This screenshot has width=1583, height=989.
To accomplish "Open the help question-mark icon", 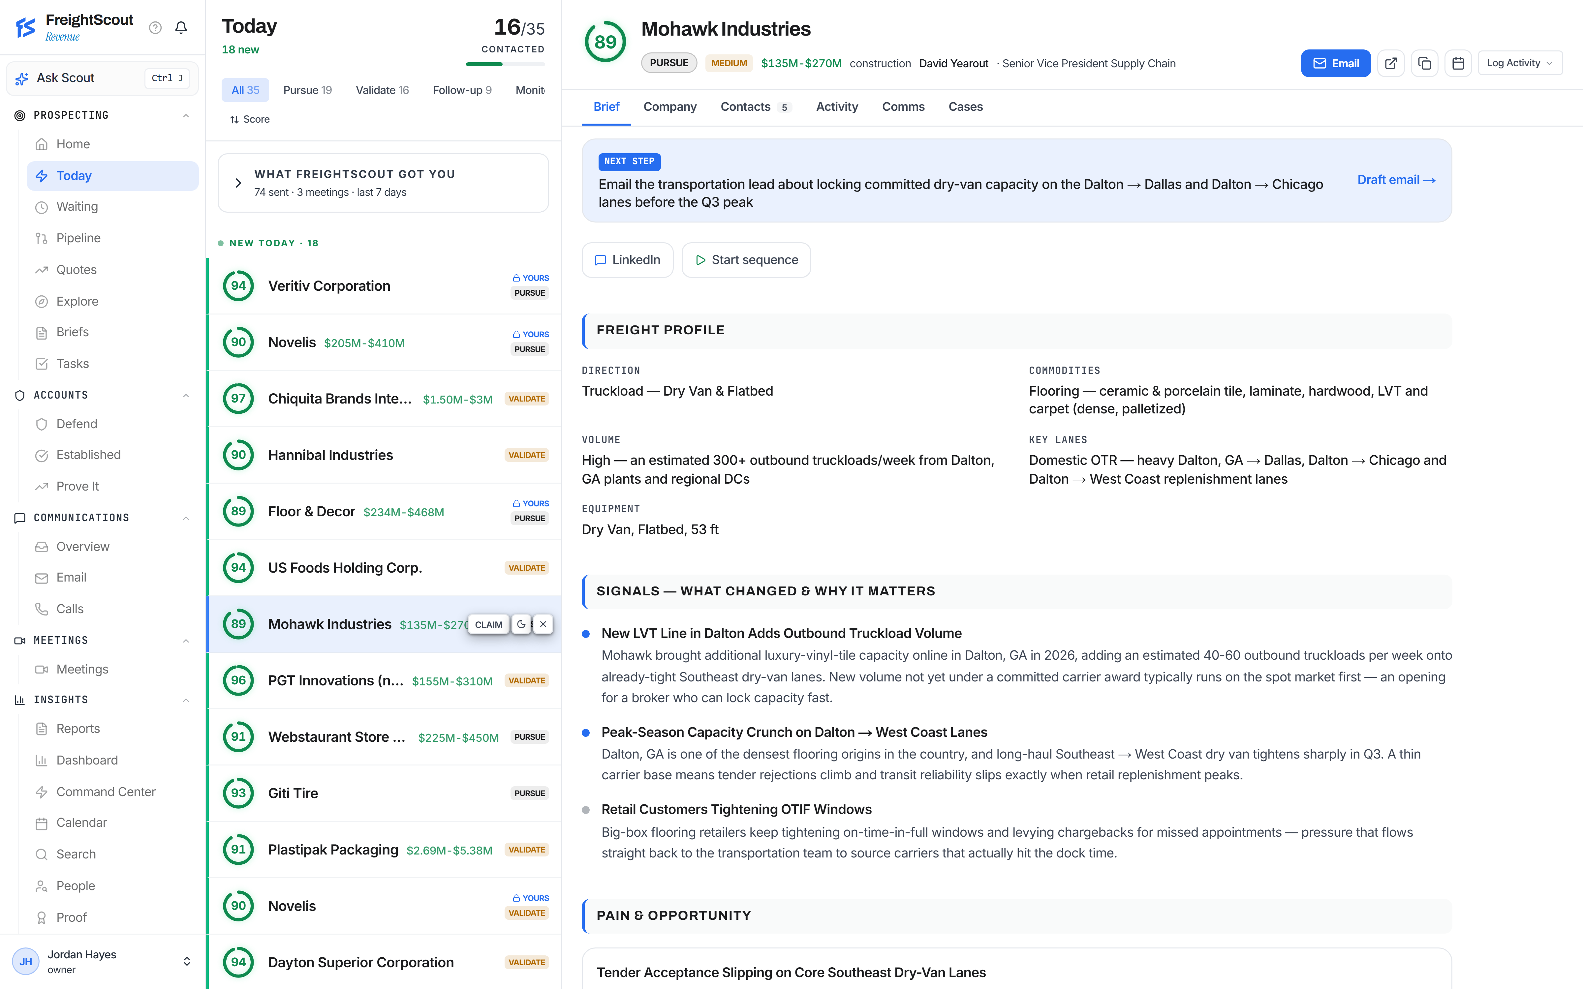I will click(155, 27).
